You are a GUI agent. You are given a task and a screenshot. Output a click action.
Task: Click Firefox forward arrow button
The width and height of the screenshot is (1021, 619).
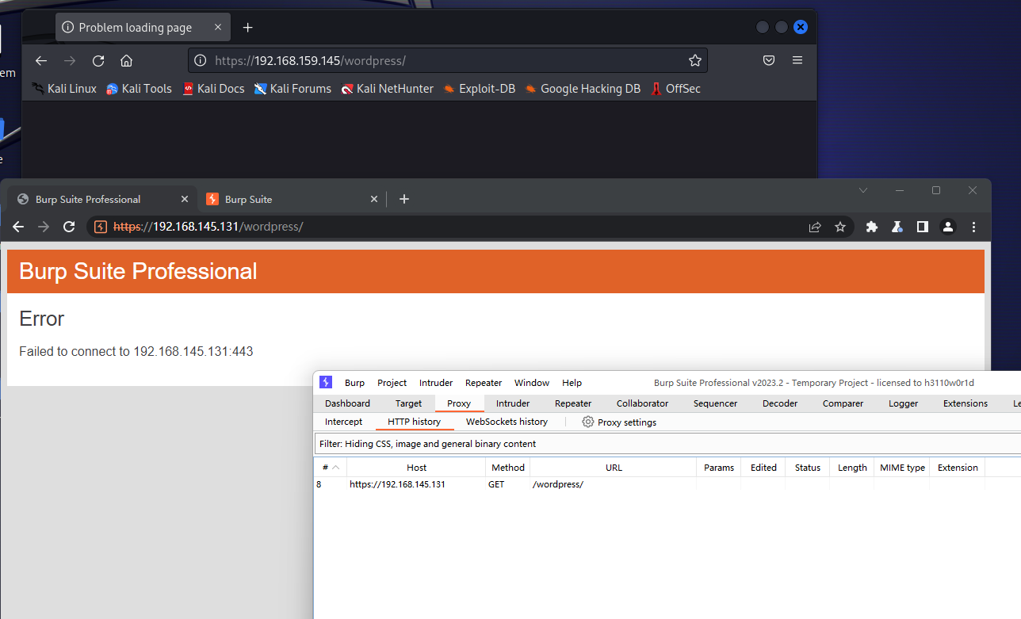[70, 60]
